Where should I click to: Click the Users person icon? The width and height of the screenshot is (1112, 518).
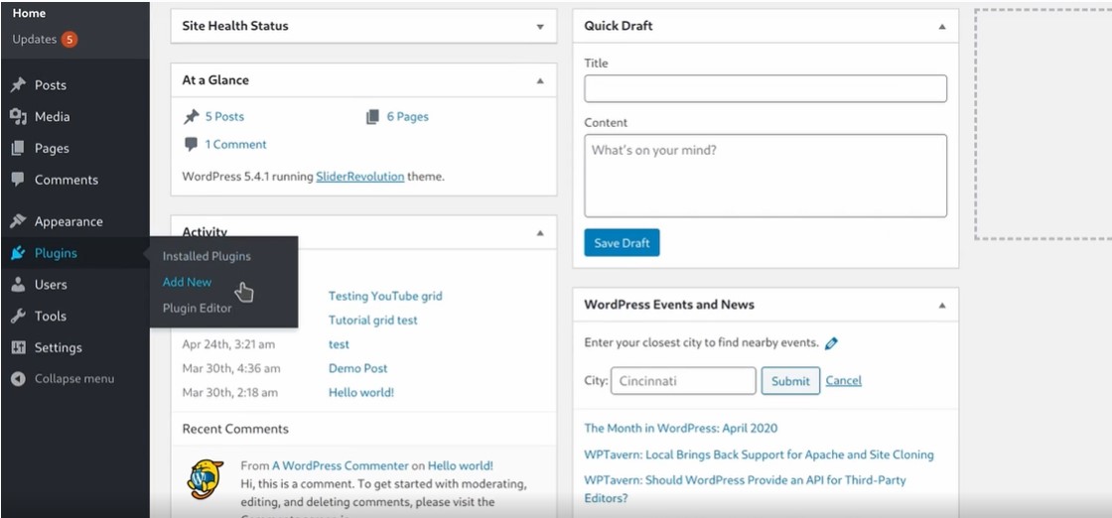(x=19, y=284)
